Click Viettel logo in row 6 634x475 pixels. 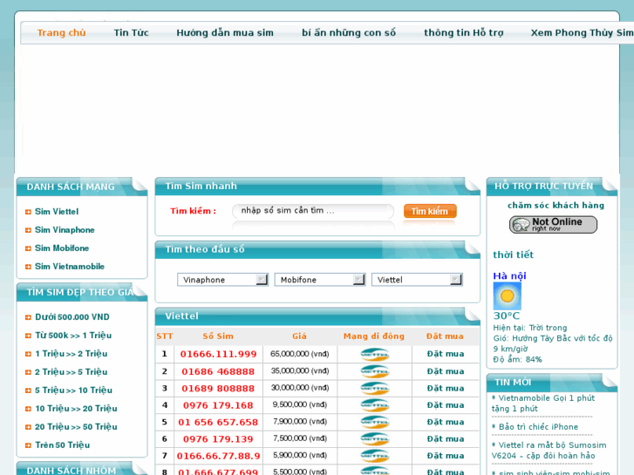point(375,439)
